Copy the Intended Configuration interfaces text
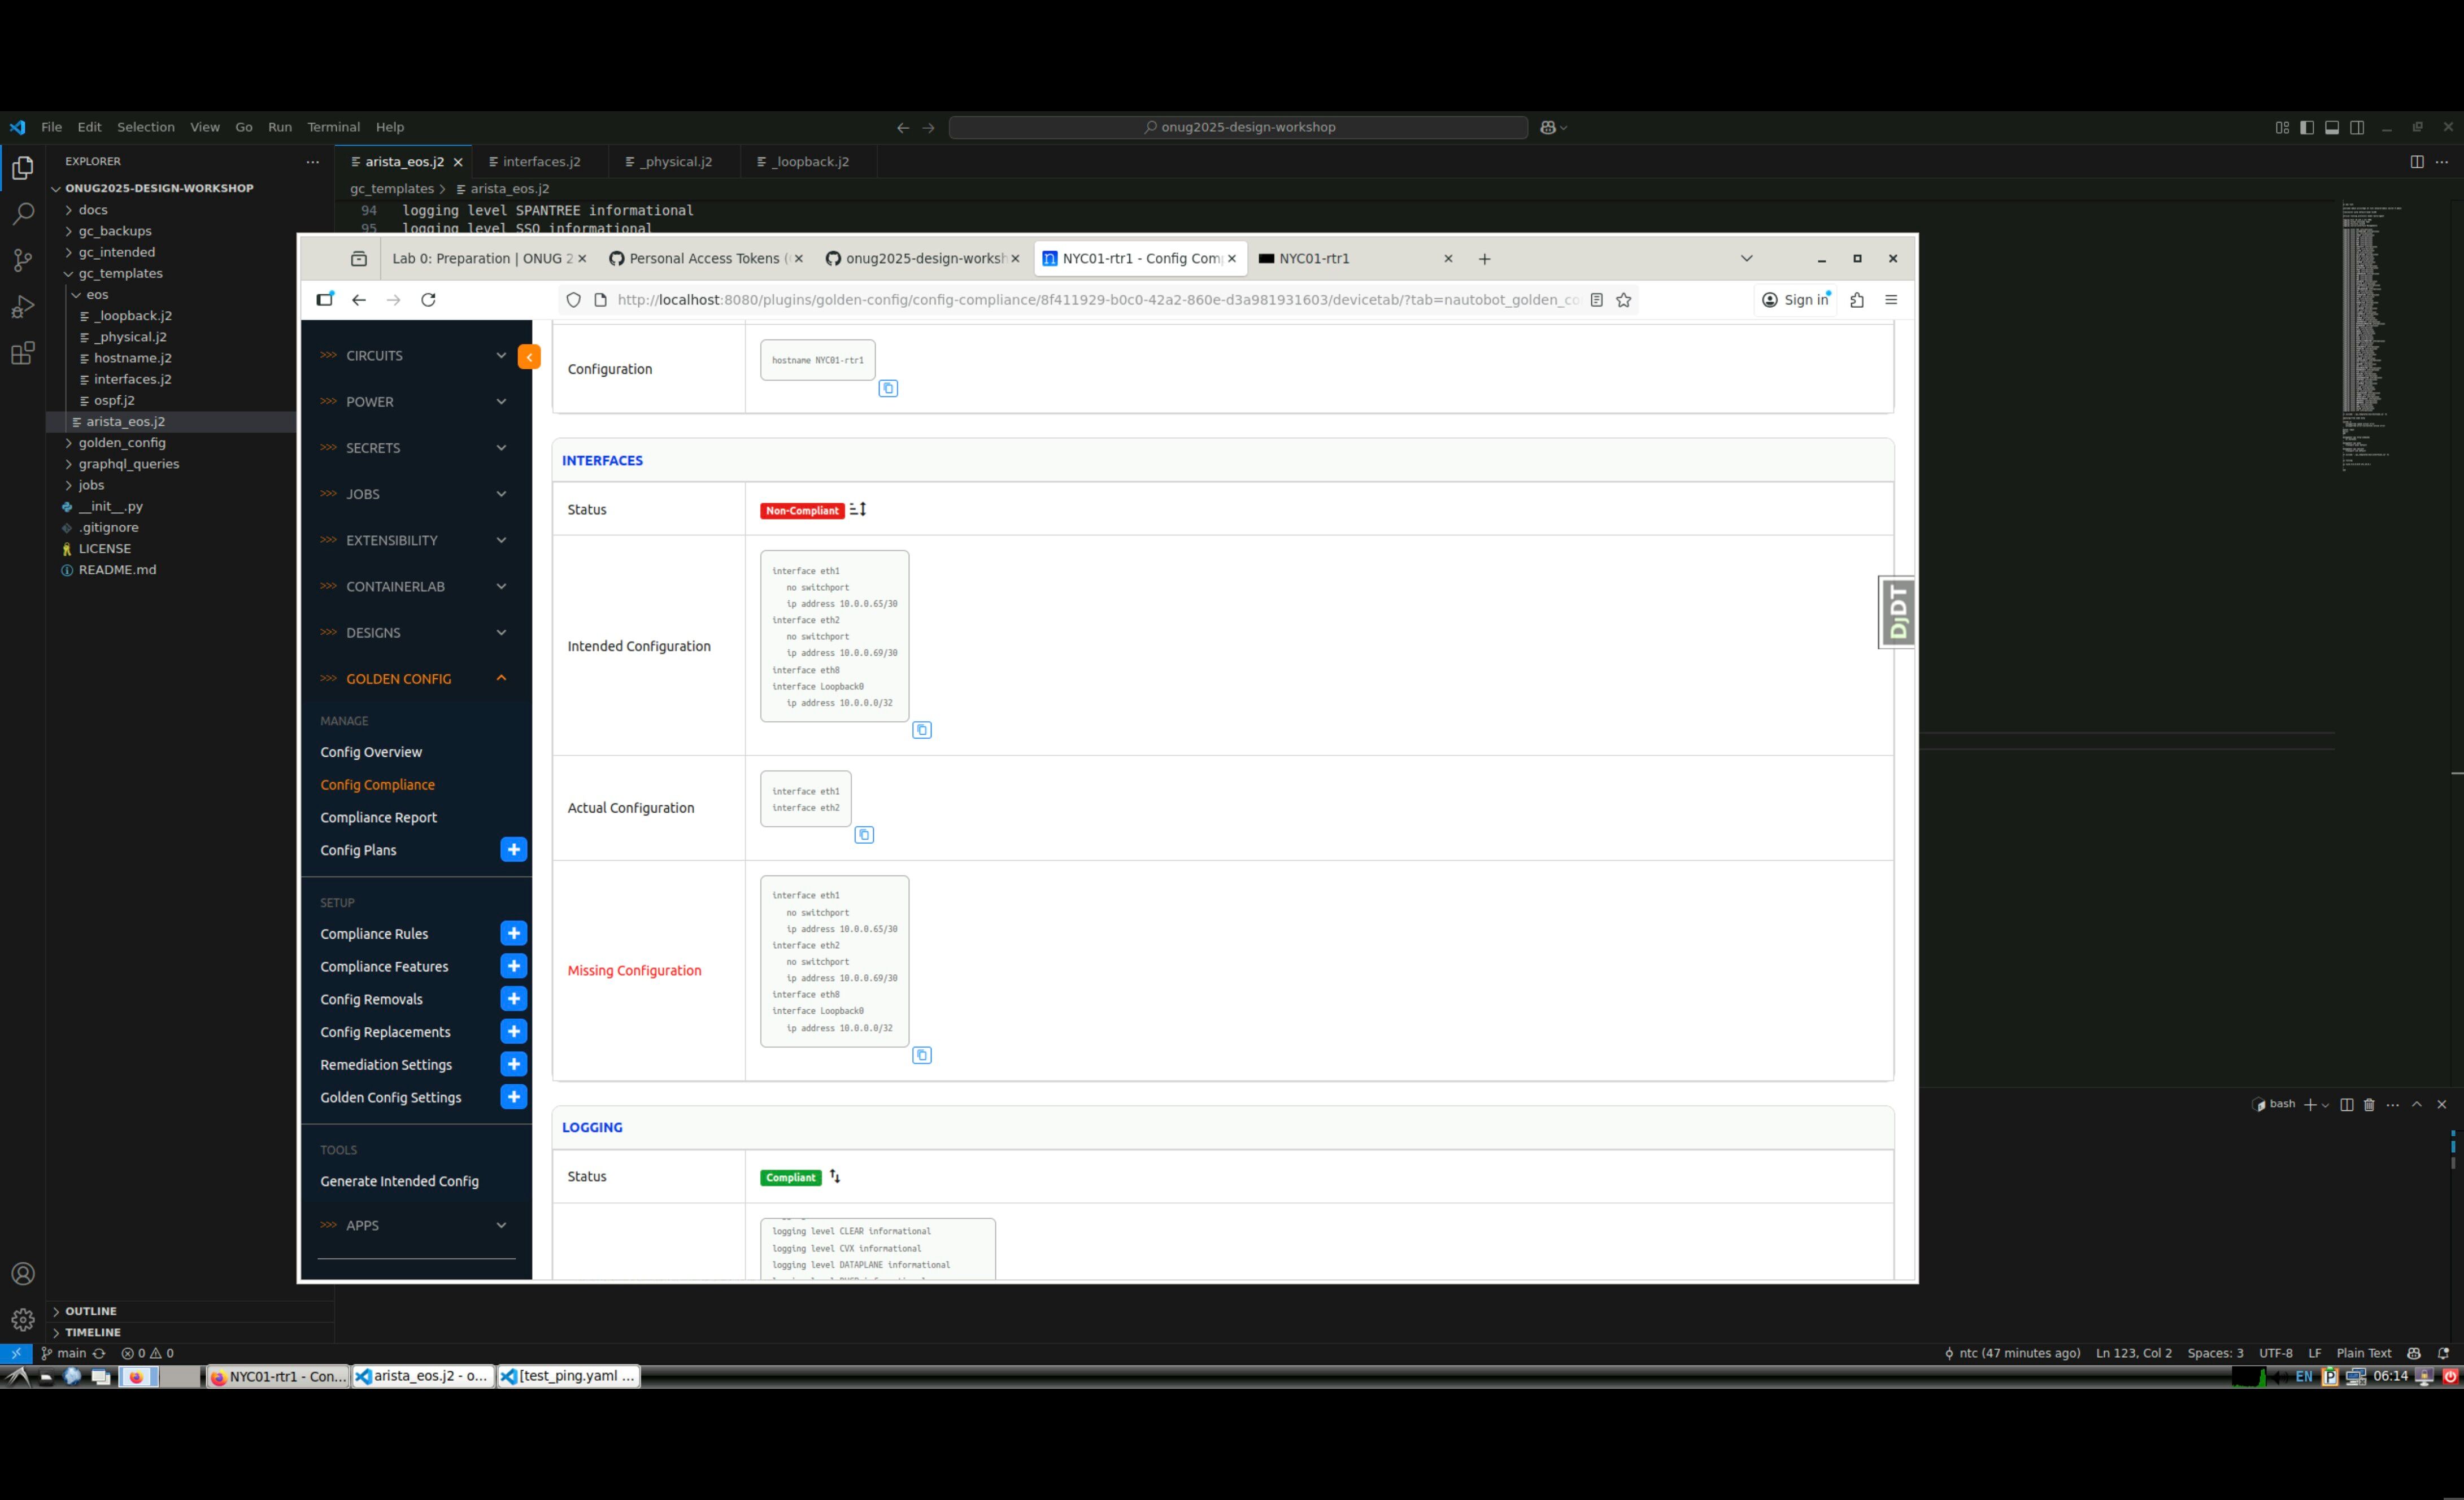 tap(921, 730)
